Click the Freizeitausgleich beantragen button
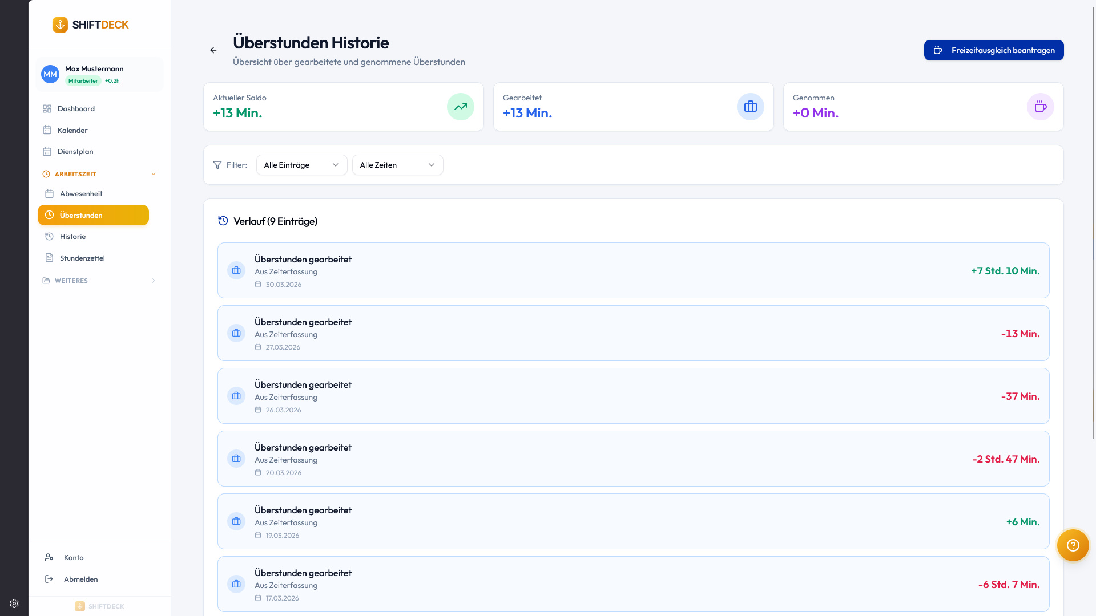The width and height of the screenshot is (1096, 616). (x=993, y=50)
